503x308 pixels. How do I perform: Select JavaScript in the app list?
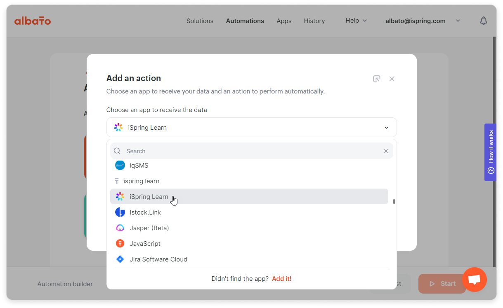pos(249,244)
